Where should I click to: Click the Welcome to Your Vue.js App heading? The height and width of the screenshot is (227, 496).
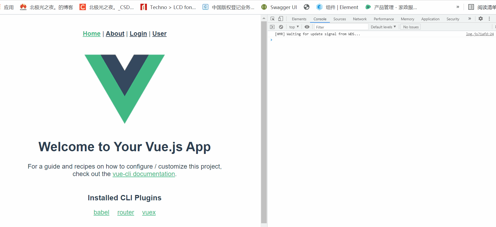(125, 147)
